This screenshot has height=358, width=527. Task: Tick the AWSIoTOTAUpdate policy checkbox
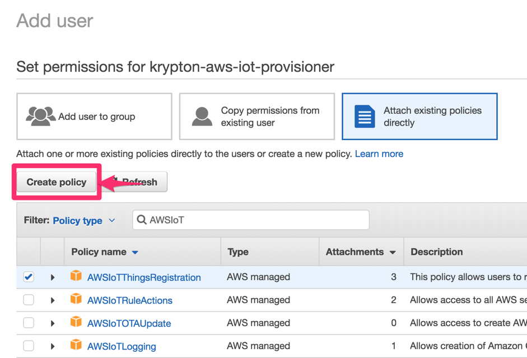[x=29, y=323]
